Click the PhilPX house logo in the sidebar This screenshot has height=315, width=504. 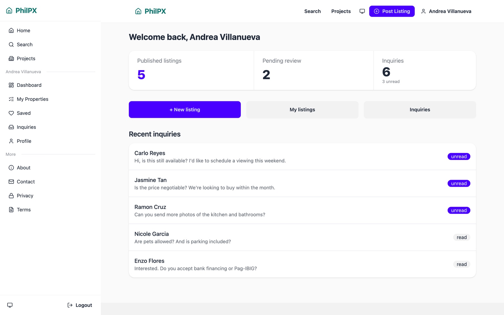[x=9, y=11]
